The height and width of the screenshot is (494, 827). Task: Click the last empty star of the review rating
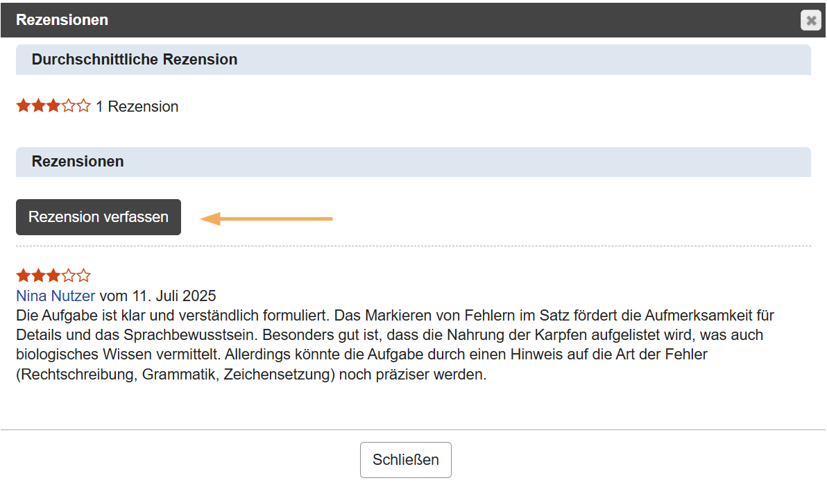[x=84, y=275]
